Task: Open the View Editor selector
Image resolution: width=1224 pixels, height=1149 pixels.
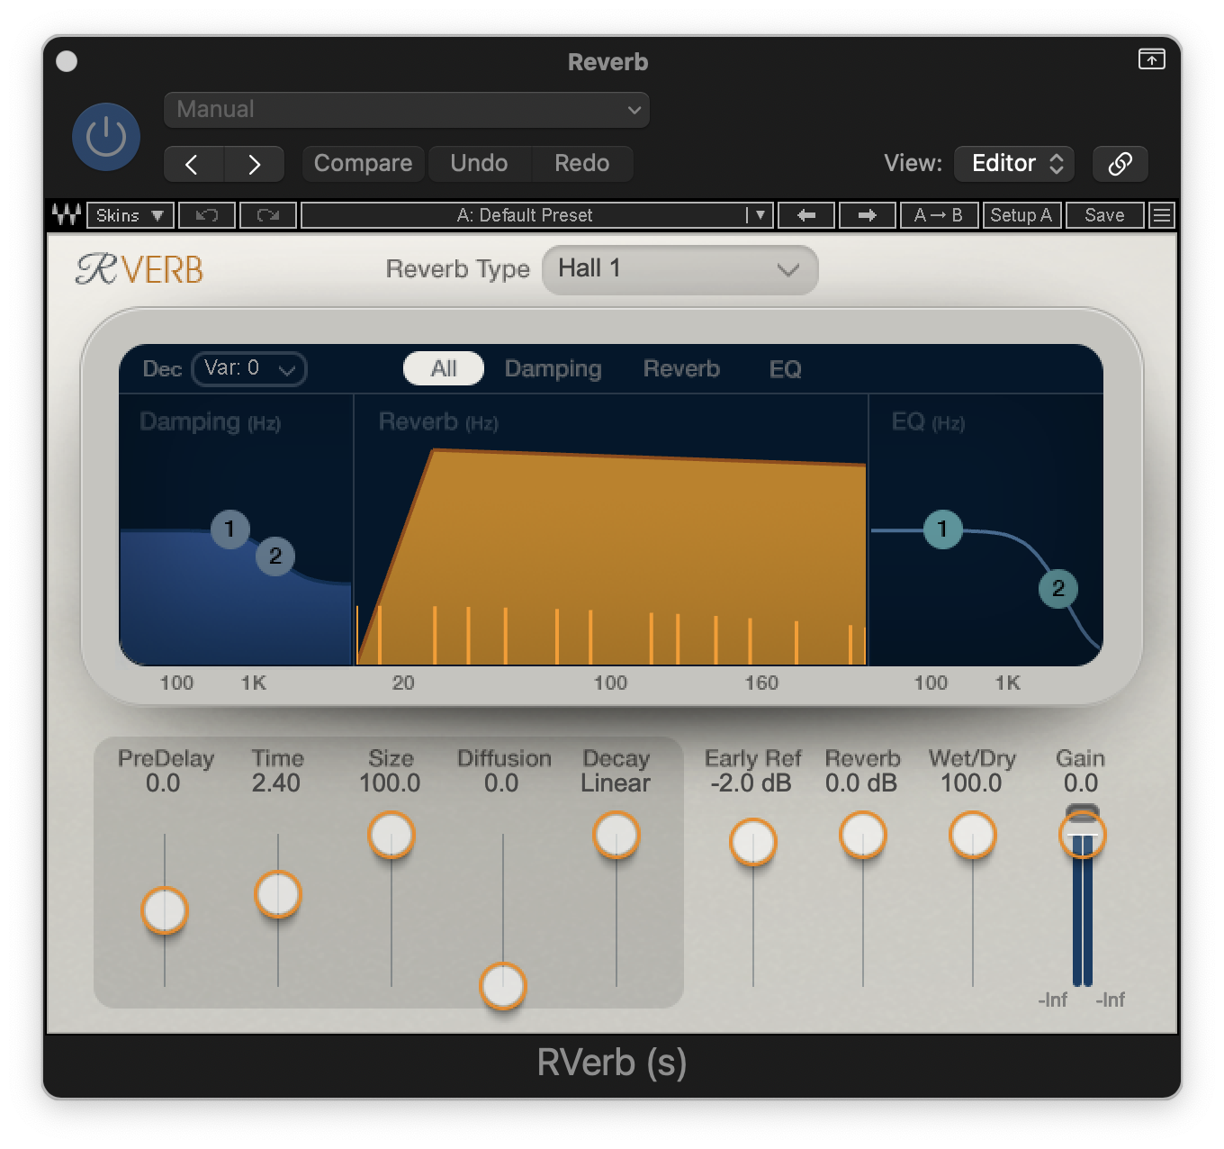Action: coord(1015,164)
